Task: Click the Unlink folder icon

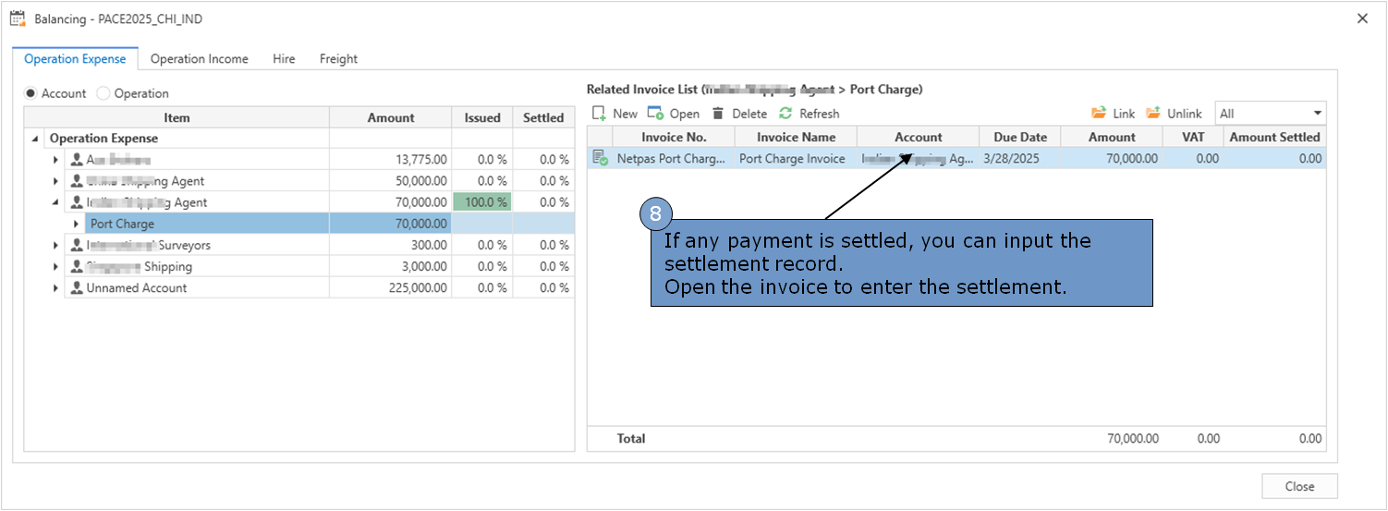Action: pos(1153,114)
